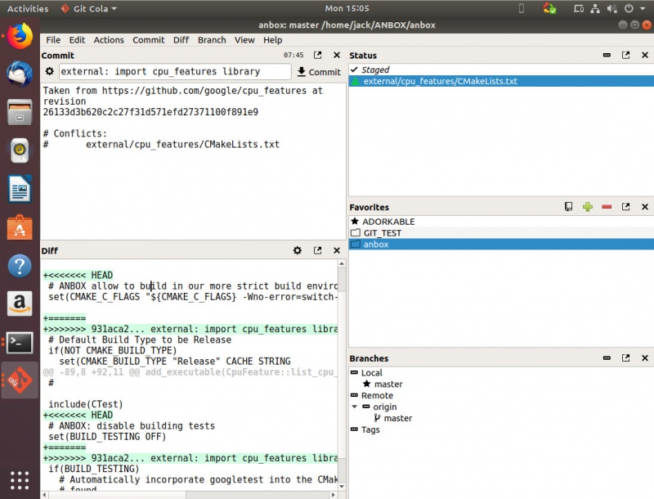This screenshot has height=499, width=654.
Task: Toggle Branches panel title bar menu
Action: 607,359
